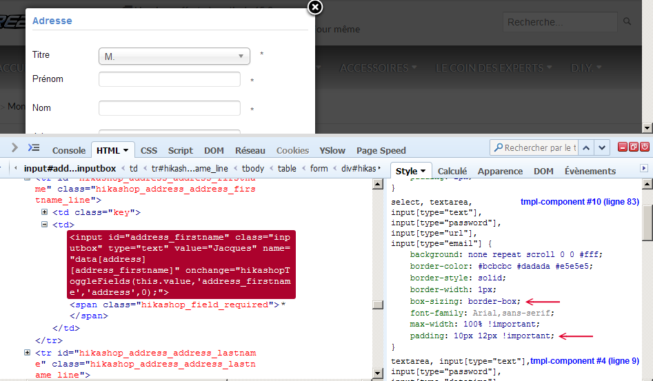
Task: Click the Prénom input field
Action: click(170, 79)
